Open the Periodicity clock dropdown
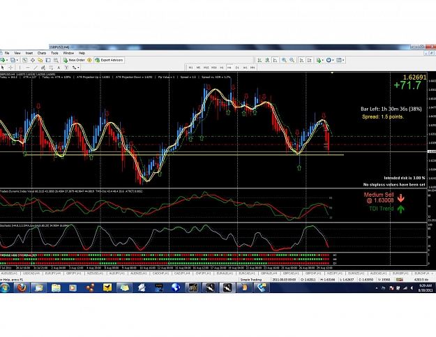The height and width of the screenshot is (337, 436). 330,60
